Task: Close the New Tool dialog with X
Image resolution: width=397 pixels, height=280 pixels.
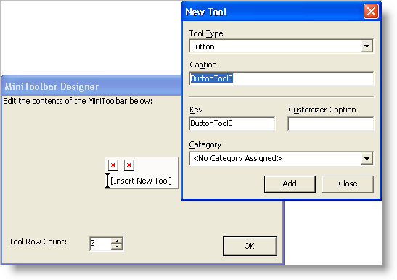Action: pyautogui.click(x=371, y=12)
